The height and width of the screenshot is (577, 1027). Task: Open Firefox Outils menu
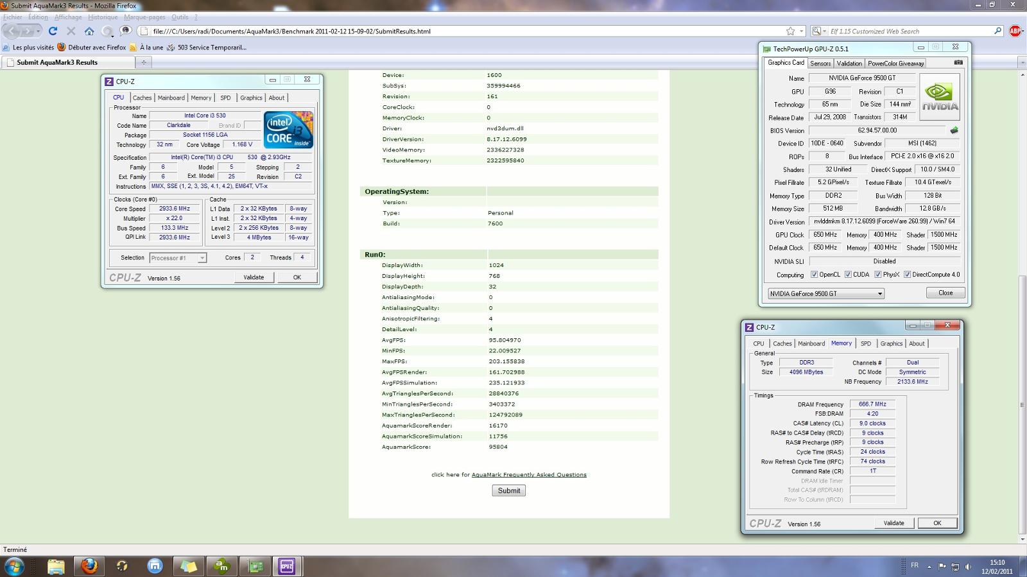(x=180, y=17)
